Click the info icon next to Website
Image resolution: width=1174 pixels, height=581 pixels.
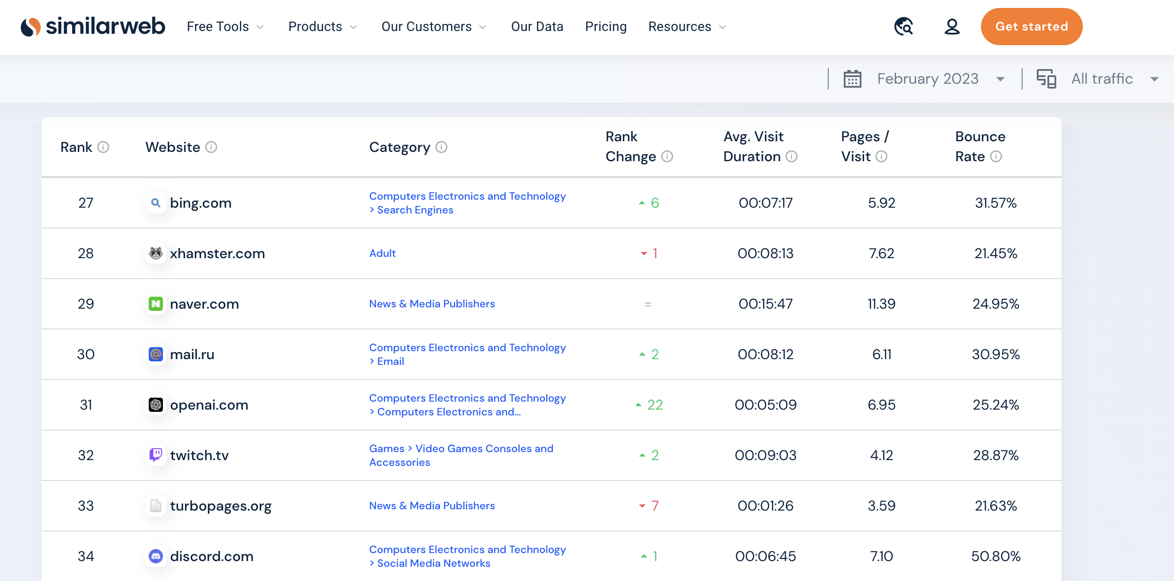[211, 147]
